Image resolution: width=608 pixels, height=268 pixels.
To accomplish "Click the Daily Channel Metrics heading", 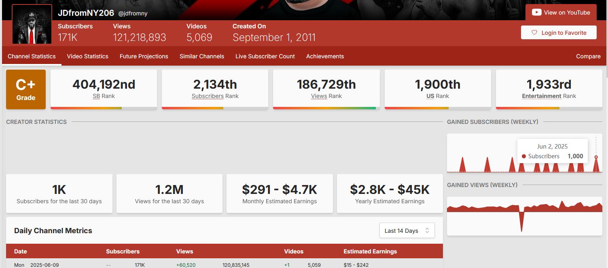I will tap(53, 231).
